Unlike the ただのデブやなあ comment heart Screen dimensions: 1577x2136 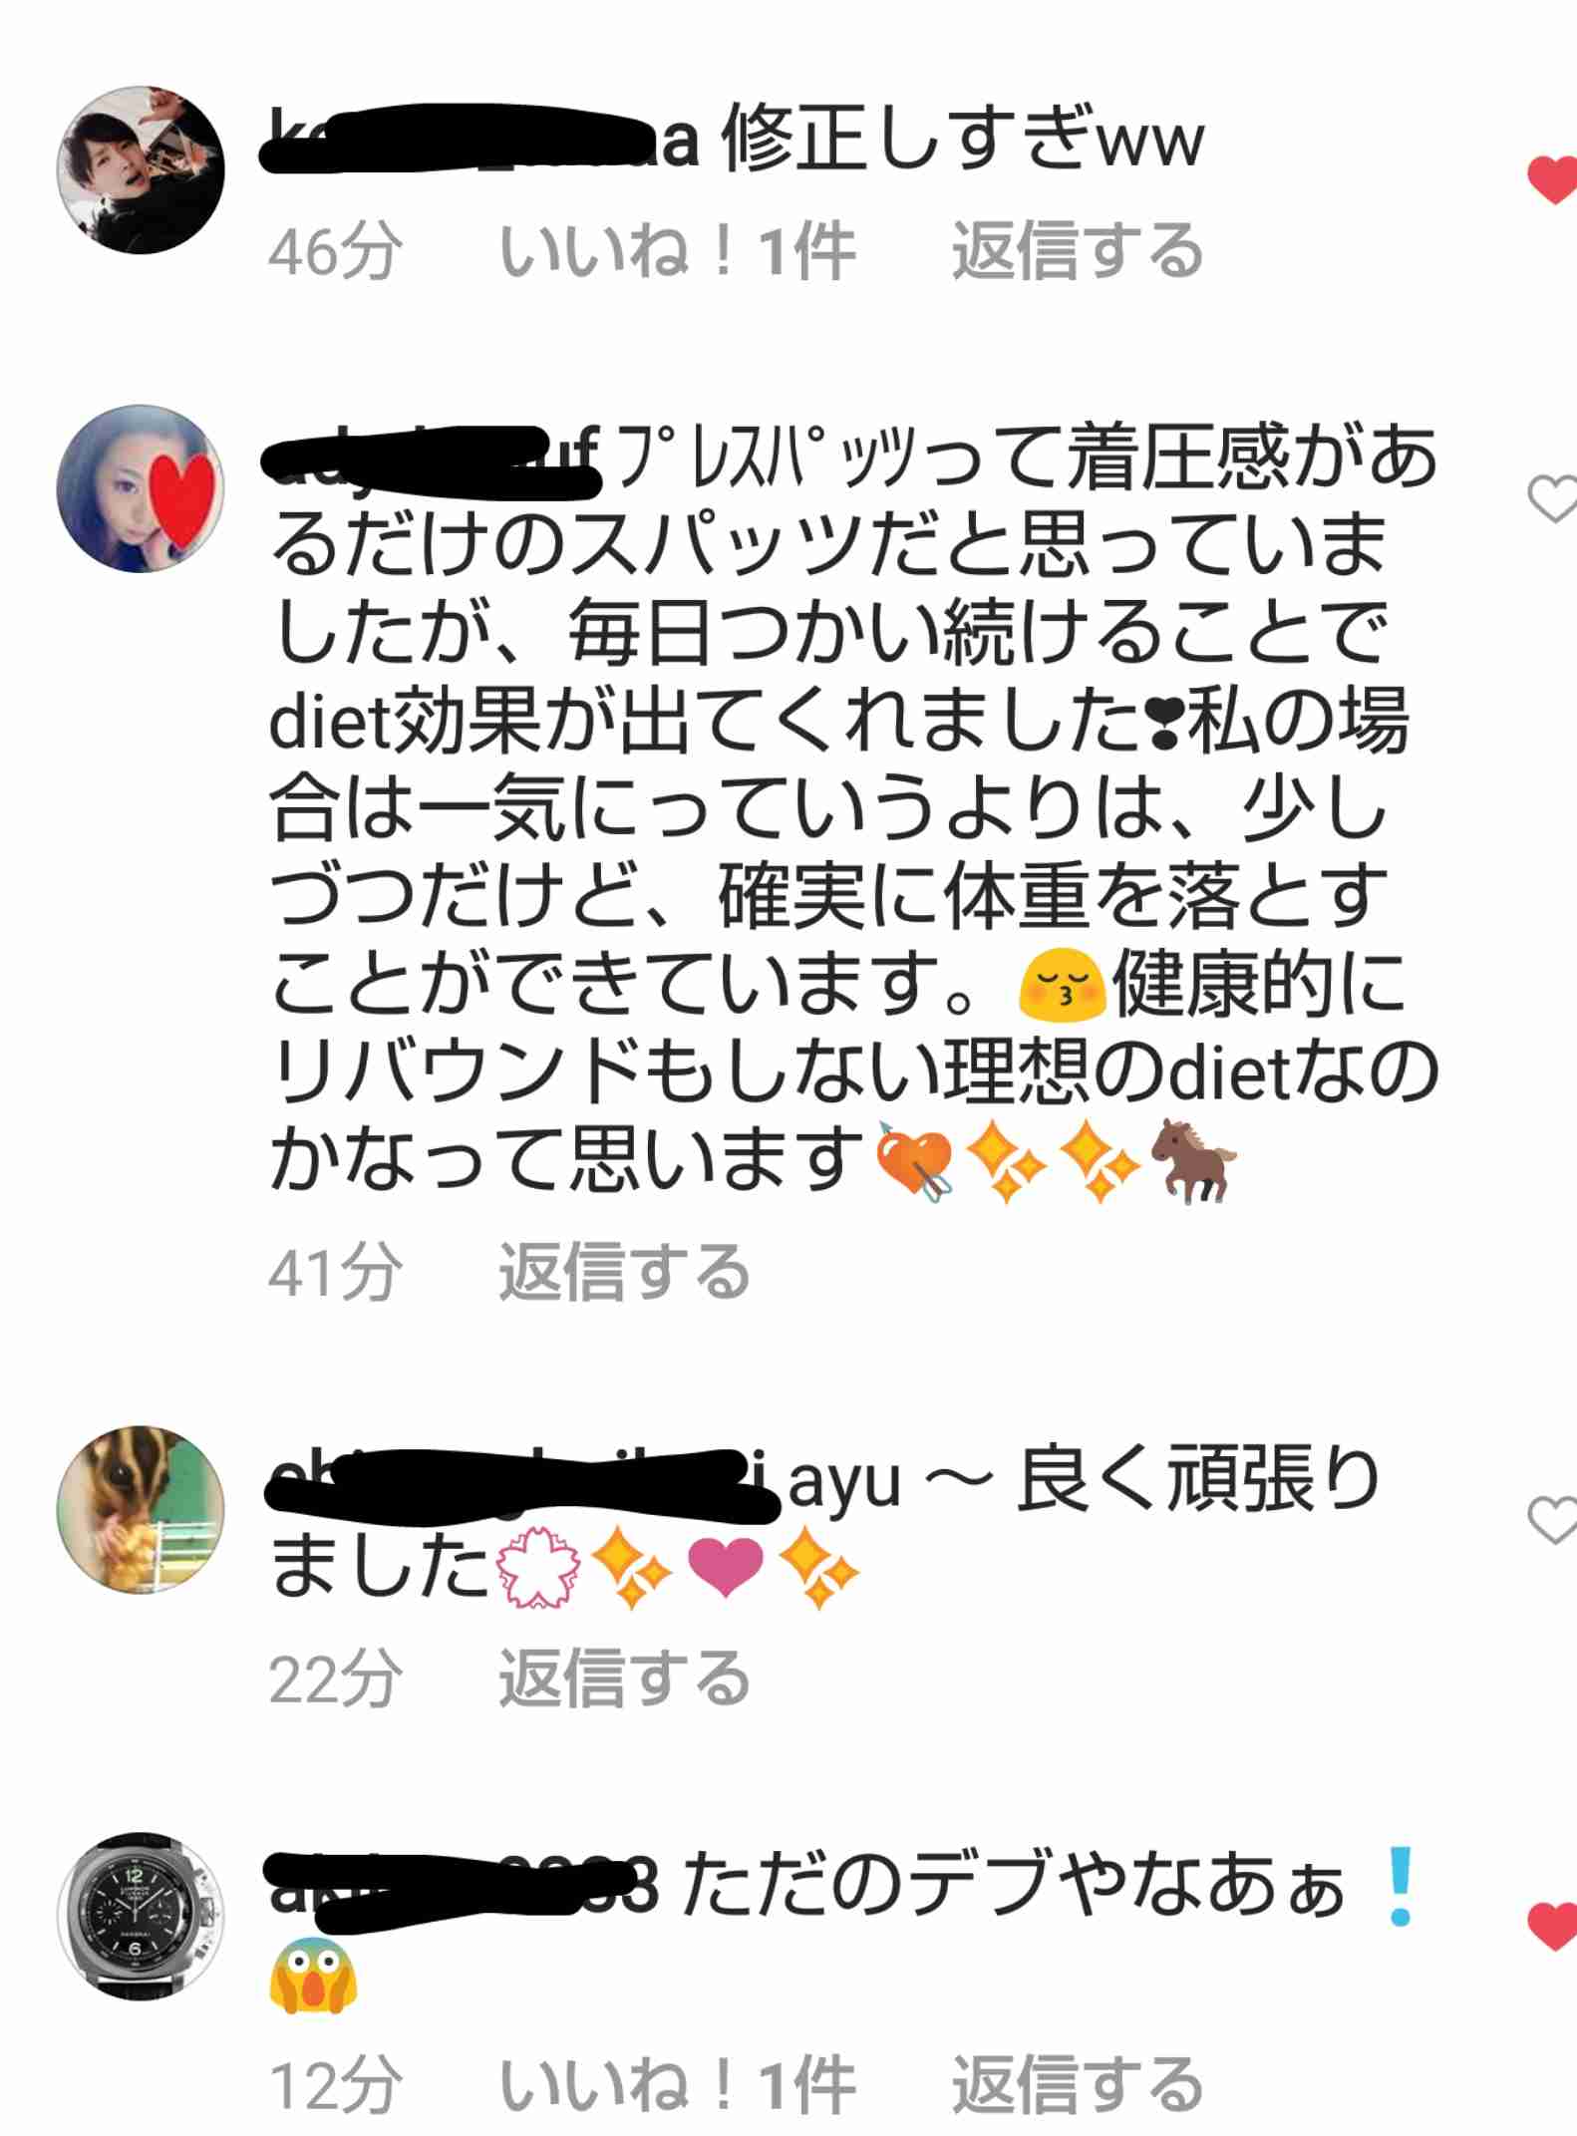click(x=1553, y=1925)
